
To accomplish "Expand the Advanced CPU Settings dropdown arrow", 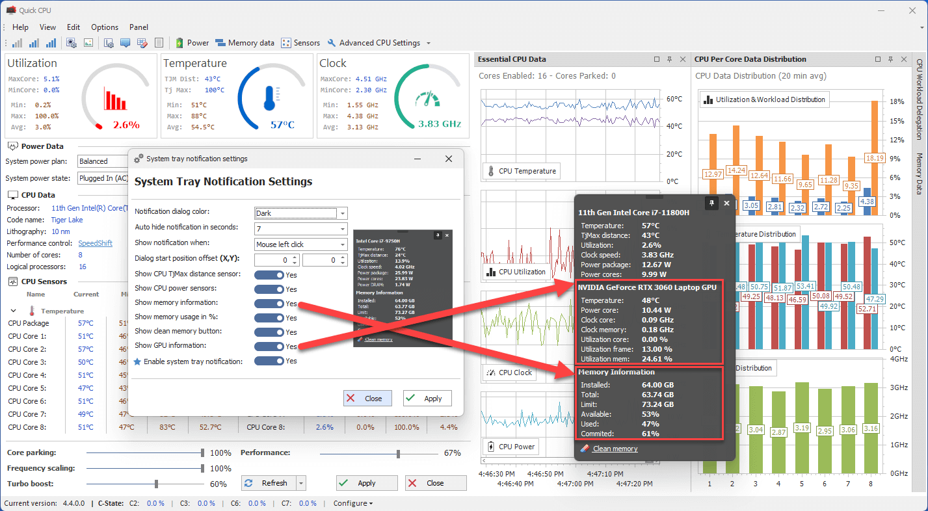I will pyautogui.click(x=428, y=43).
